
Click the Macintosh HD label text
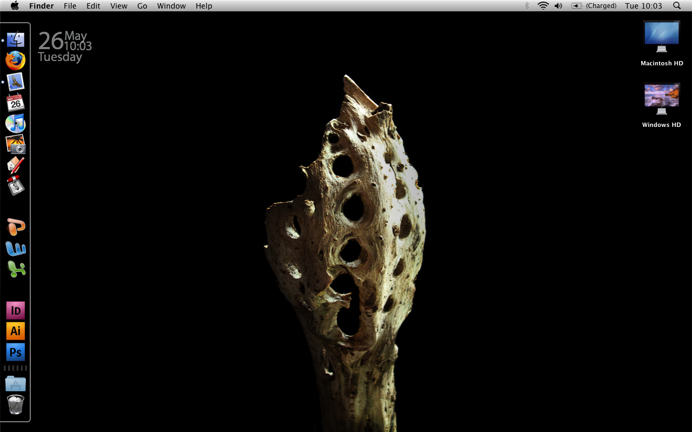662,63
